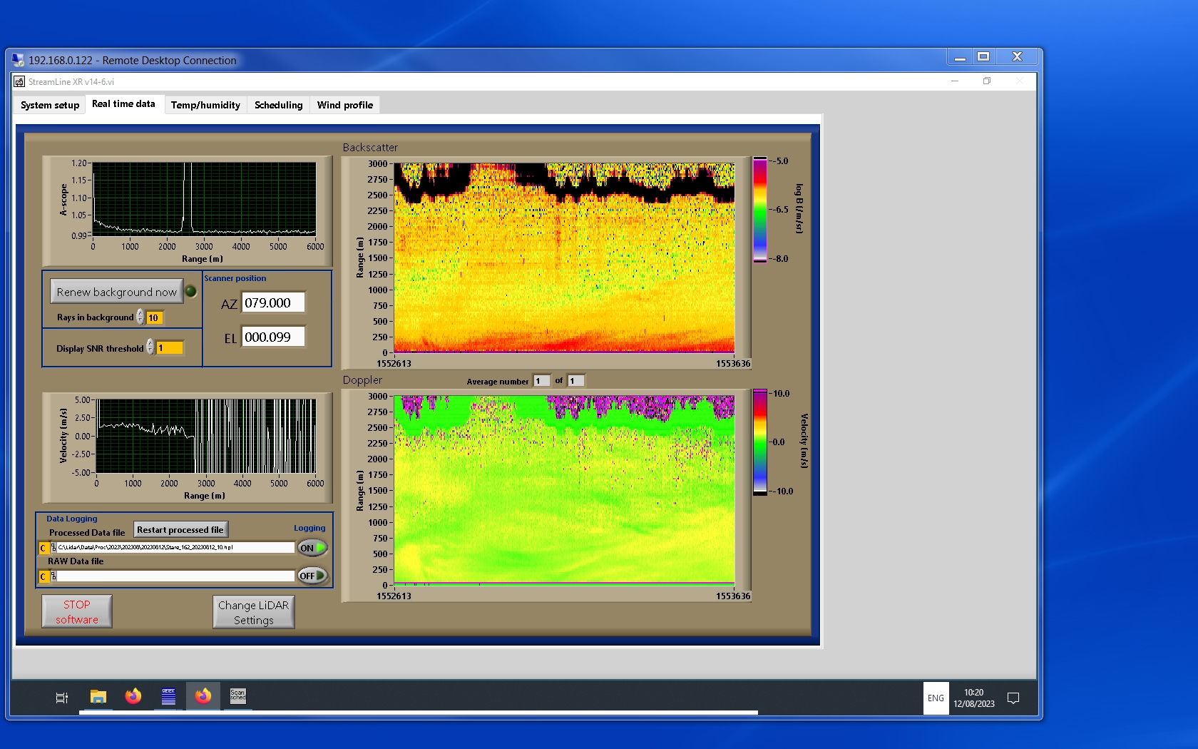Viewport: 1198px width, 749px height.
Task: Open the Scan scheduler taskbar icon
Action: click(237, 696)
